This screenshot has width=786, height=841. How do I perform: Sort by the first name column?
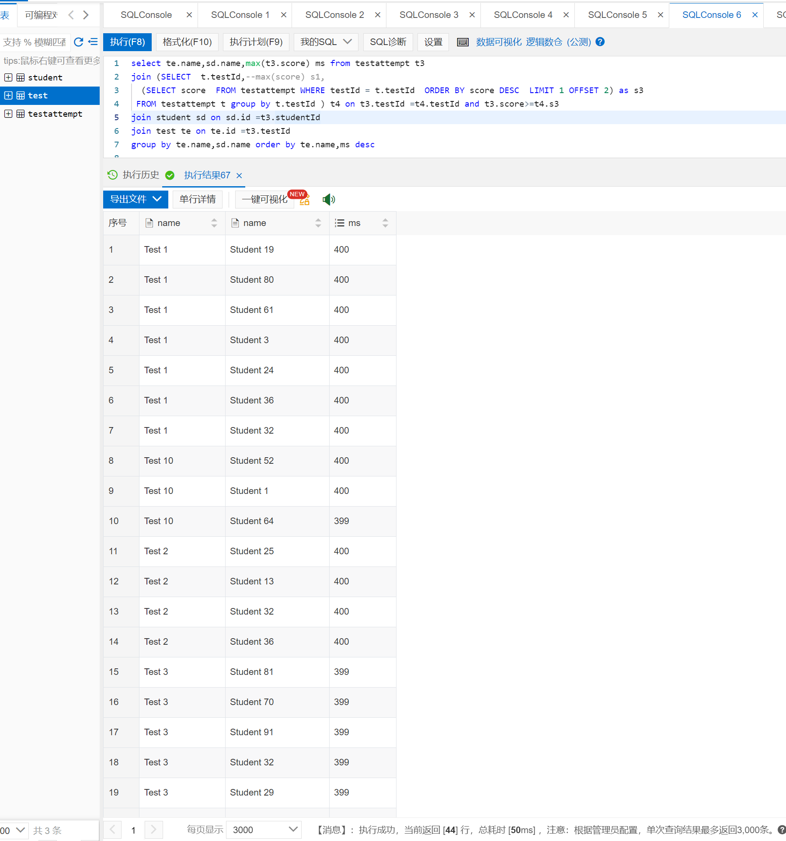click(214, 223)
